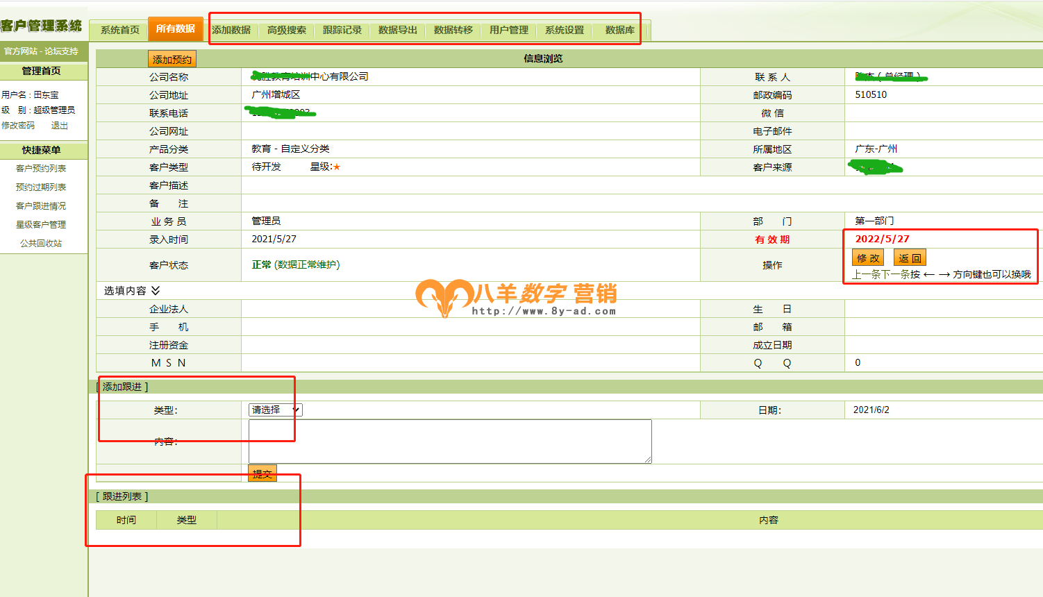This screenshot has height=597, width=1043.
Task: Open the 数据导出 tab
Action: click(398, 30)
